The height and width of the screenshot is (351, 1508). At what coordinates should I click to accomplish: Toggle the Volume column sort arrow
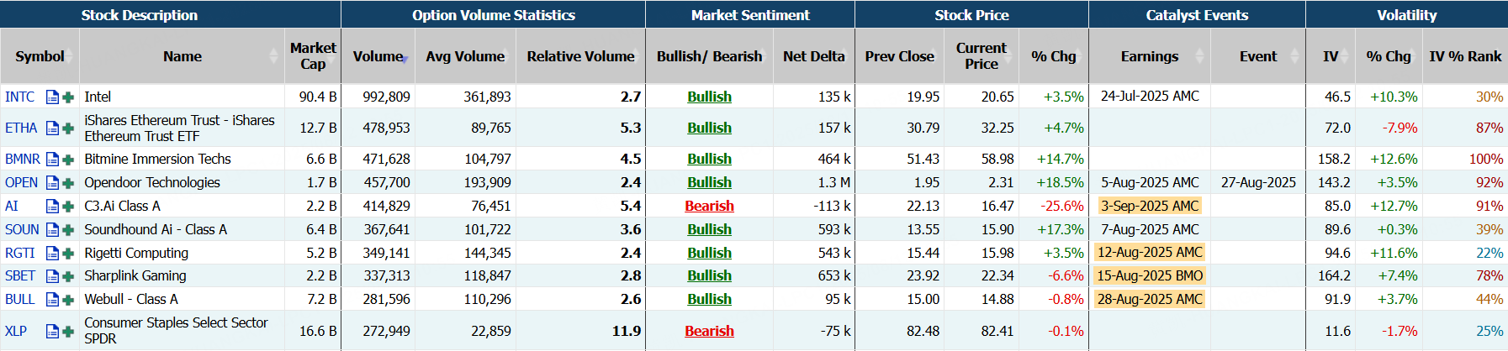pos(405,59)
